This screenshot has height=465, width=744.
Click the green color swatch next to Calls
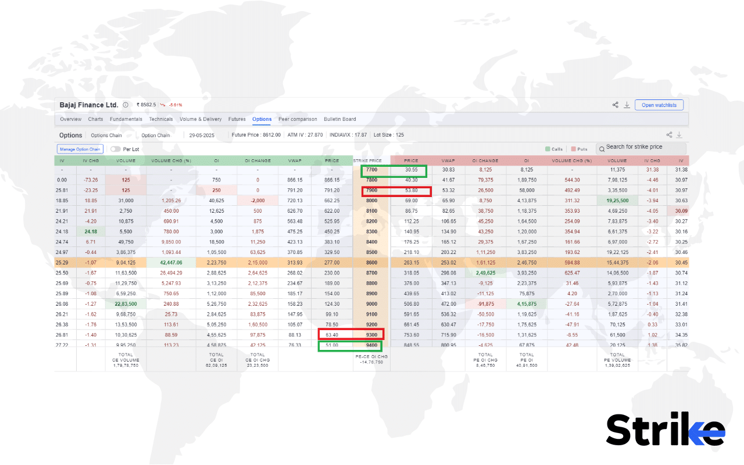[548, 149]
